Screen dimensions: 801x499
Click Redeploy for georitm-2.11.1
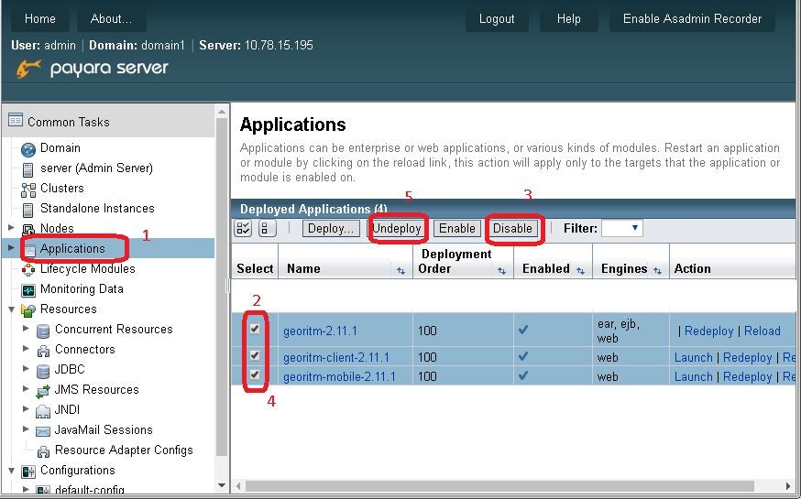pos(708,331)
